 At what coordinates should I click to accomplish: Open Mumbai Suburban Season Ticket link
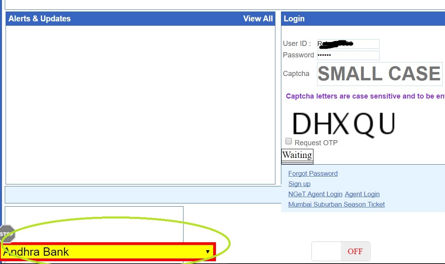tap(336, 204)
